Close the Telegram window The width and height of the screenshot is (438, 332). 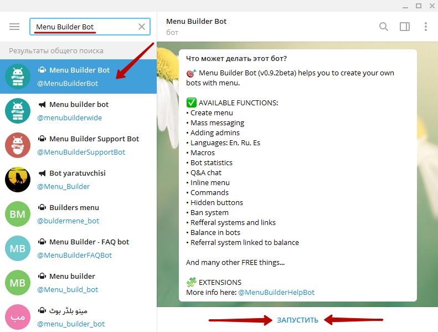click(432, 6)
